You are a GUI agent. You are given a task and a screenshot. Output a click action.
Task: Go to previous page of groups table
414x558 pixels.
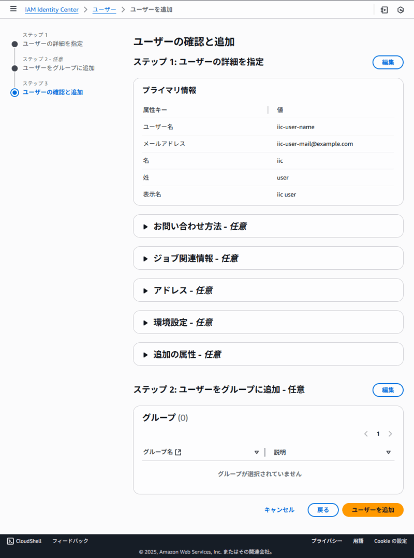pos(366,434)
